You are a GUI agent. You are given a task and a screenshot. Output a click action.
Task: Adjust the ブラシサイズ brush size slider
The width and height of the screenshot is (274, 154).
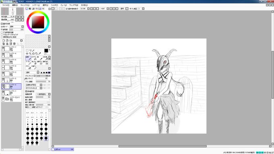coord(43,76)
